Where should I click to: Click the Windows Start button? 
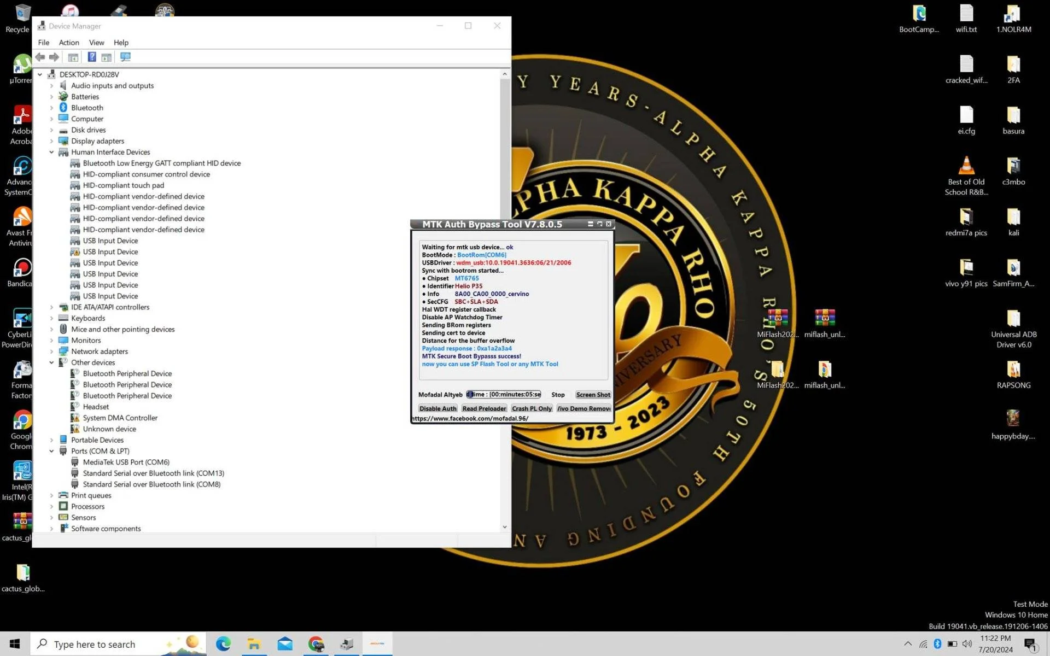pyautogui.click(x=15, y=644)
